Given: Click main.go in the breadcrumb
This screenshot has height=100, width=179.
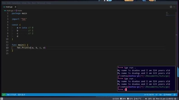Looking at the screenshot, I should point(10,11).
